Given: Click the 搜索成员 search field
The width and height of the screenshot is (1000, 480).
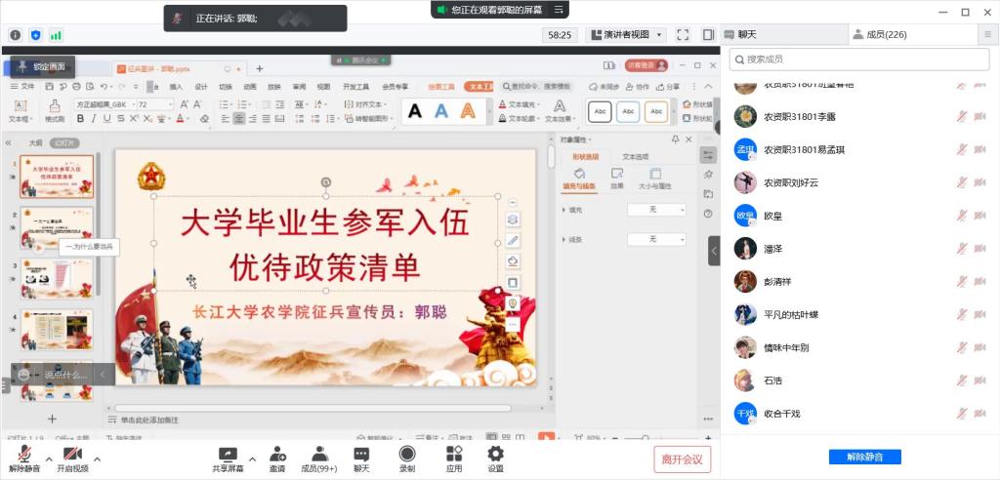Looking at the screenshot, I should 858,60.
